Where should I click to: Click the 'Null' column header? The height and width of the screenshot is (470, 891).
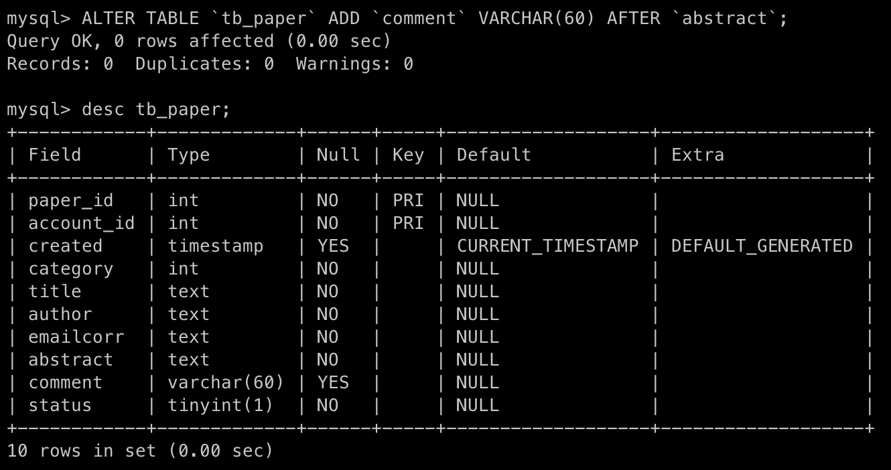tap(338, 155)
